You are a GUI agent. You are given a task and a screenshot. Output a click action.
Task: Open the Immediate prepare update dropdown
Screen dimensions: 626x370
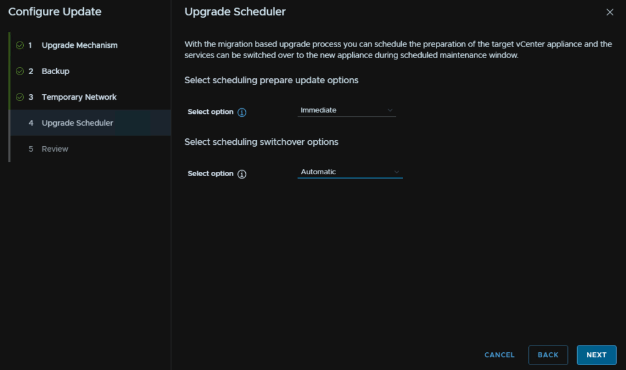(x=346, y=110)
